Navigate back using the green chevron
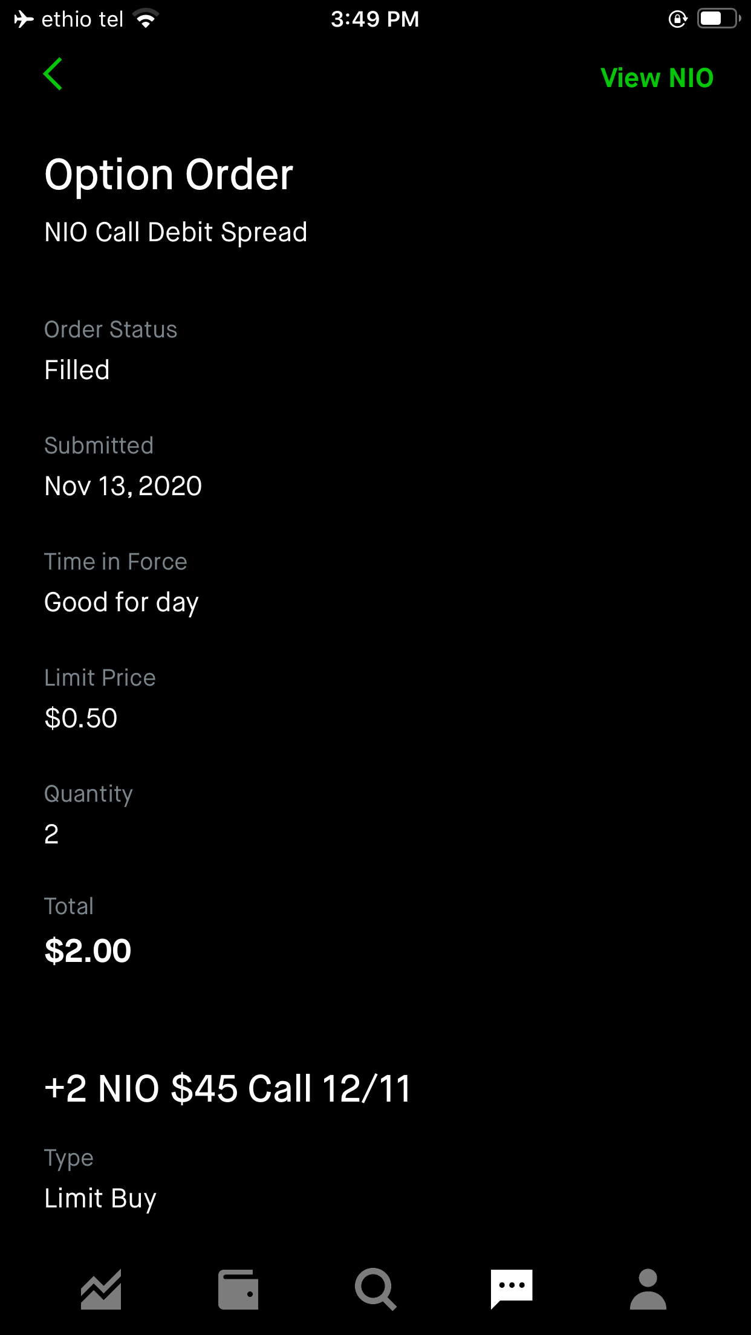Image resolution: width=751 pixels, height=1335 pixels. tap(53, 74)
